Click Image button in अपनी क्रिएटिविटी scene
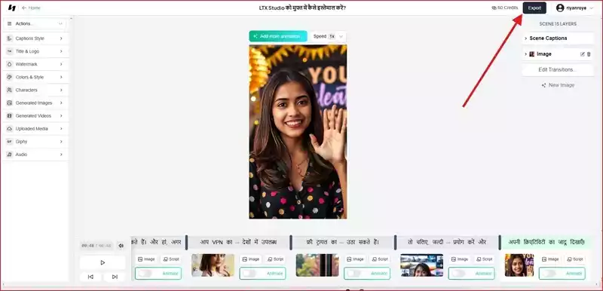This screenshot has height=291, width=603. (x=550, y=259)
